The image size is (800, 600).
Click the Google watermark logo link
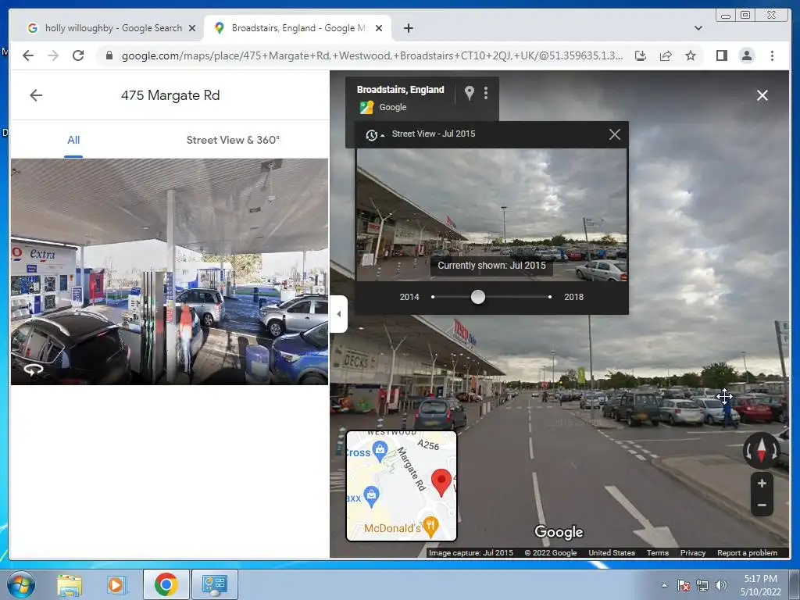click(x=559, y=532)
